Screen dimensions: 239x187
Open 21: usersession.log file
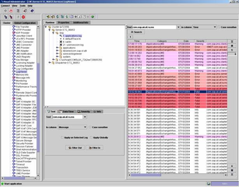click(73, 45)
